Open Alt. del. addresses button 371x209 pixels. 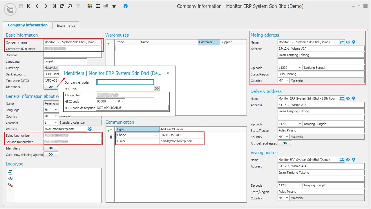pyautogui.click(x=285, y=143)
